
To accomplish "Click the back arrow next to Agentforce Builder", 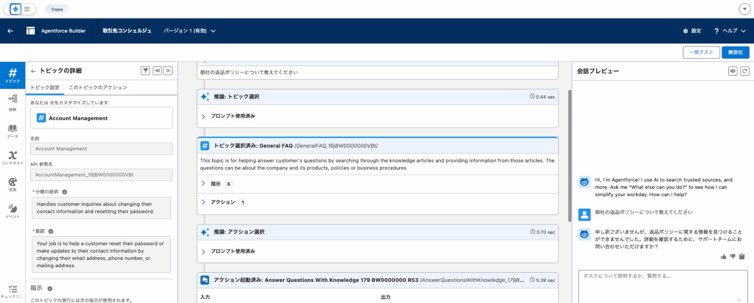I will click(10, 31).
